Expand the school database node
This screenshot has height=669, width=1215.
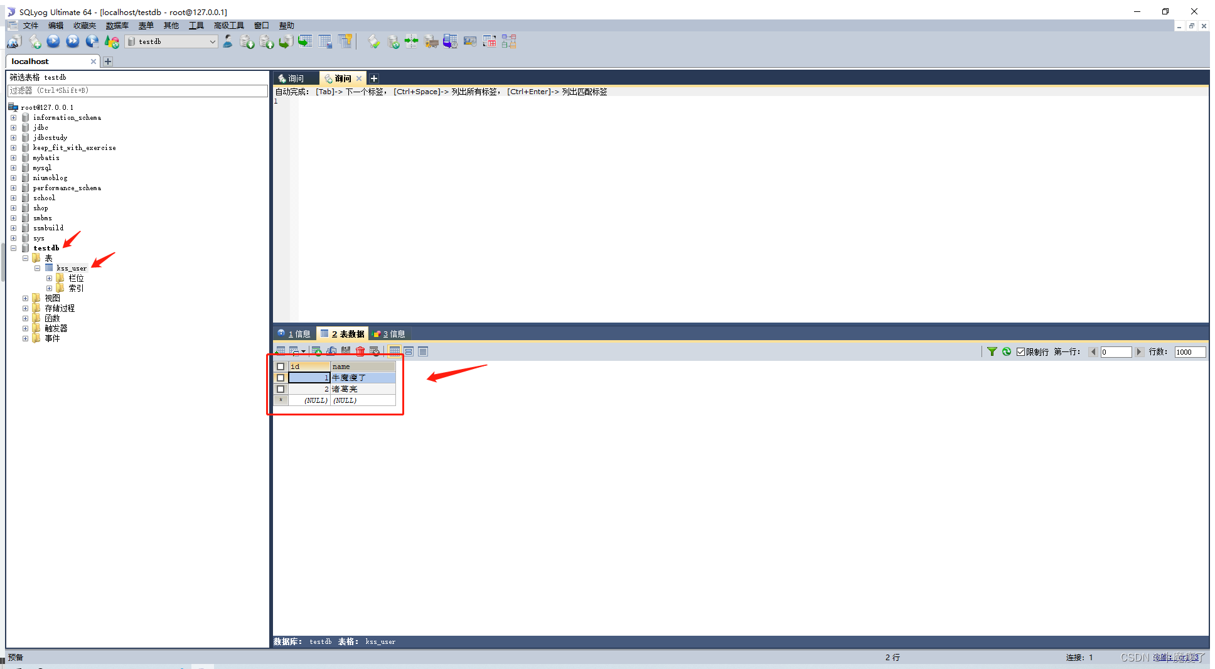13,198
